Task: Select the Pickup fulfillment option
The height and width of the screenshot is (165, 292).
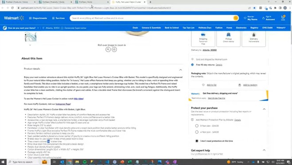Action: point(228,39)
